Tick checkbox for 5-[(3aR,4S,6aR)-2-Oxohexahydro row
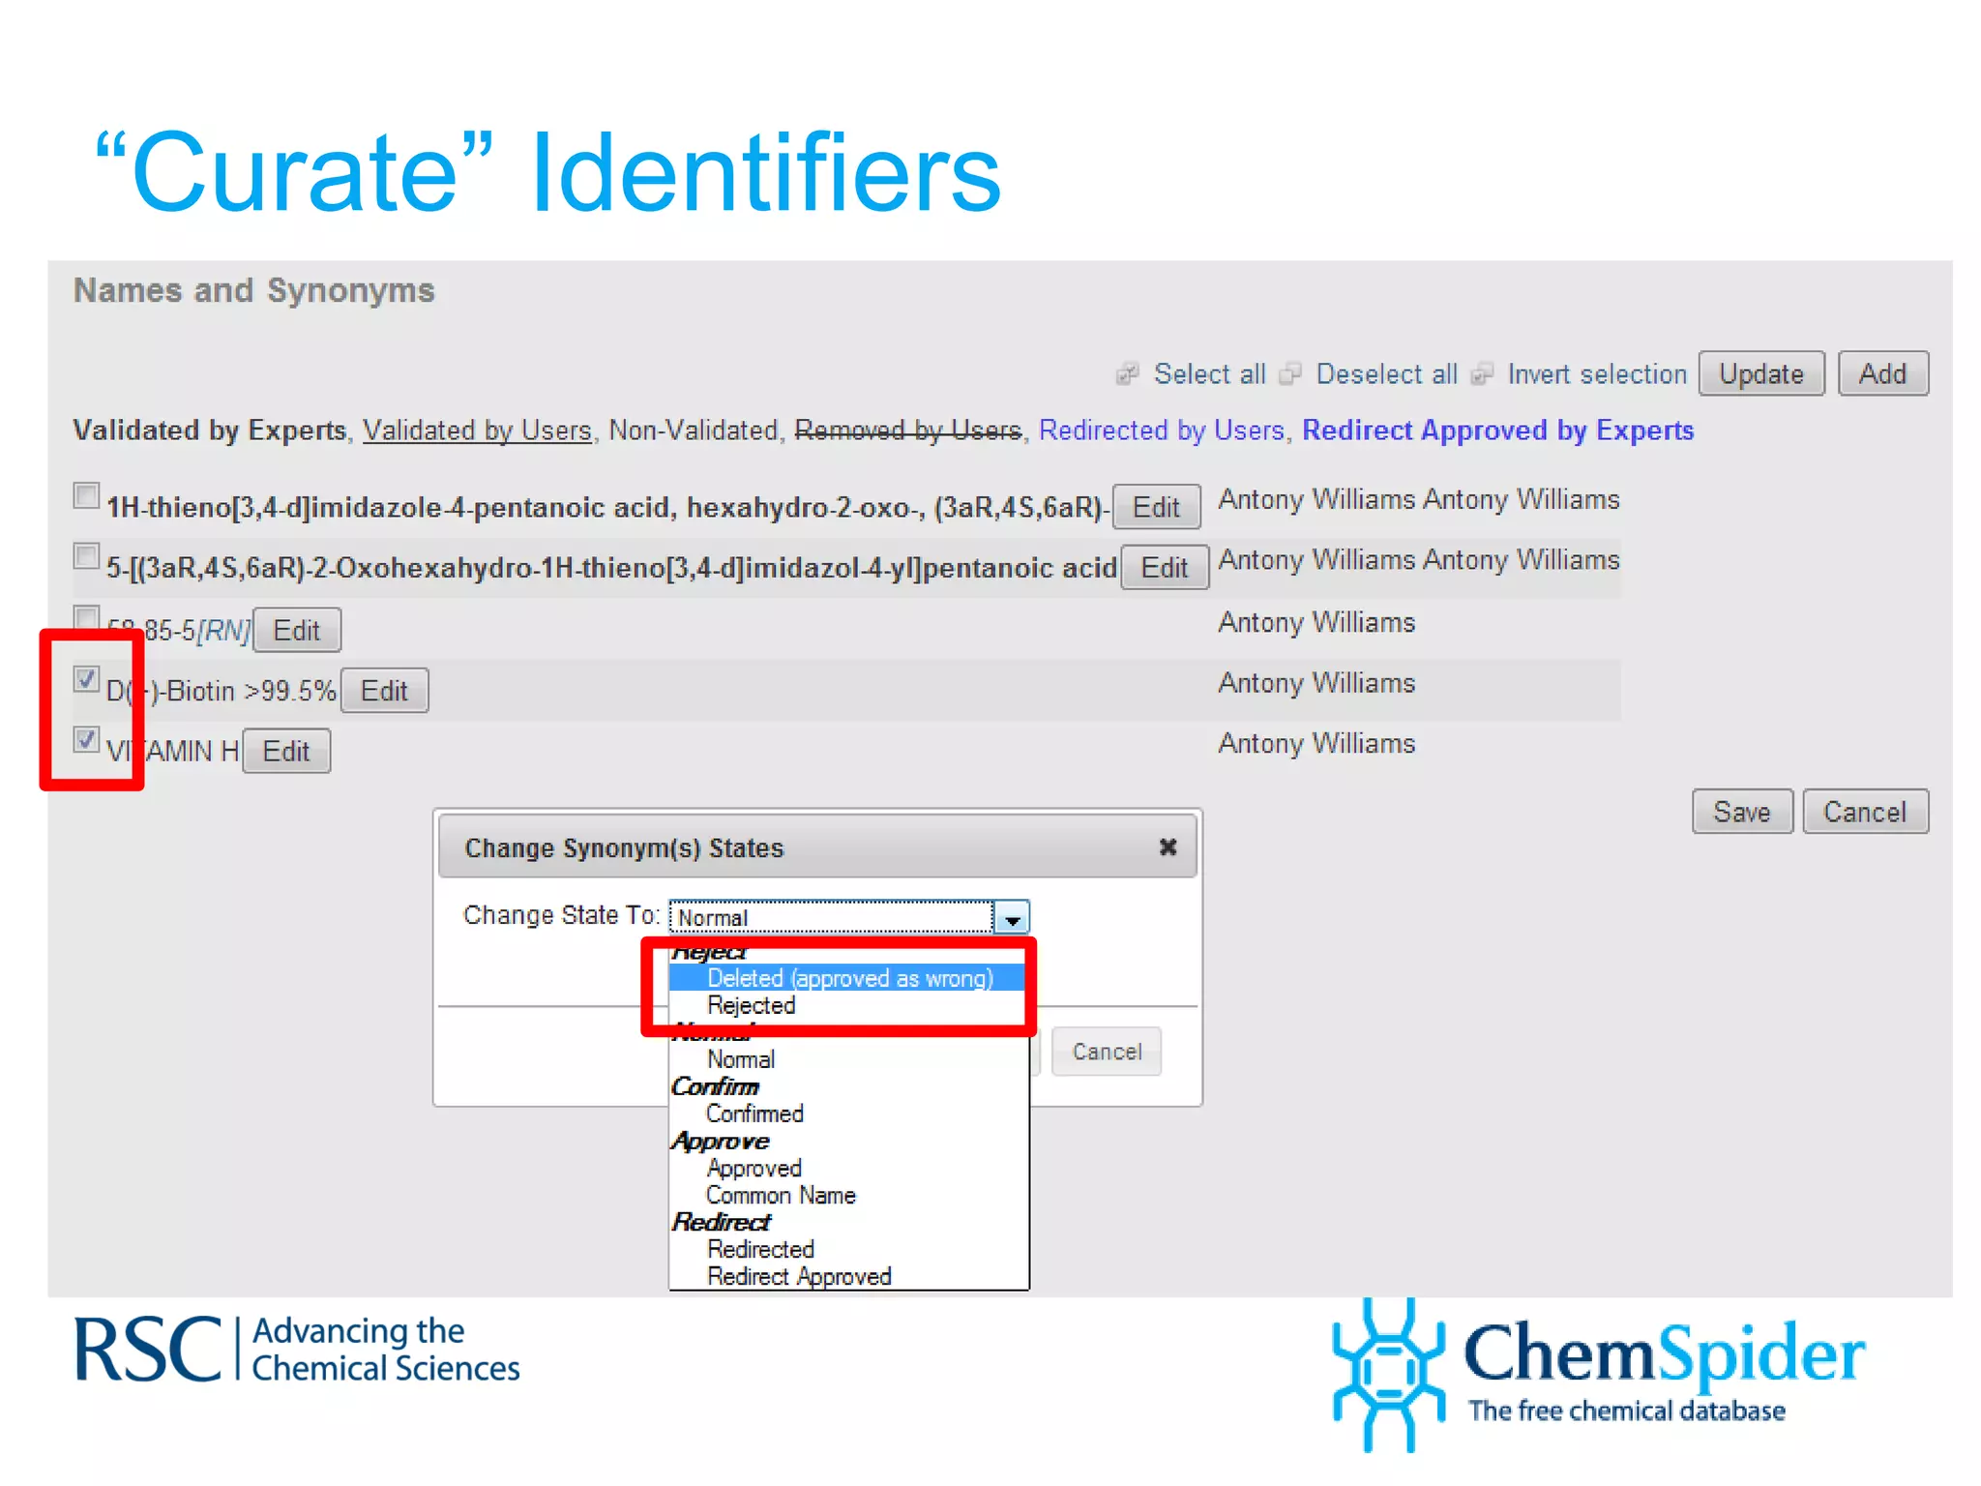This screenshot has height=1486, width=1981. [x=86, y=556]
